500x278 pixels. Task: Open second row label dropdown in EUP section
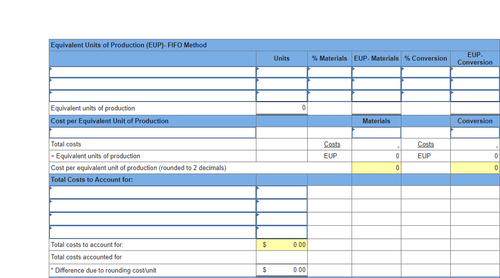click(x=152, y=84)
